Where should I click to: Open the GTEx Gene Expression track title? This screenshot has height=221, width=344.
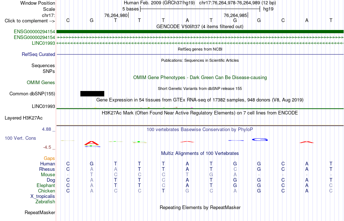coord(200,100)
